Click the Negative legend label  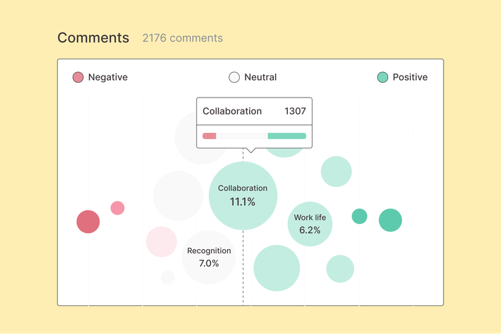pyautogui.click(x=108, y=77)
